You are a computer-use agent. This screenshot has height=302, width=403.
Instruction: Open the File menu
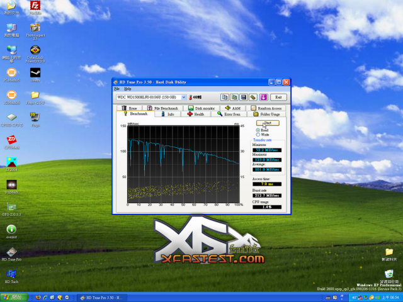(x=117, y=89)
